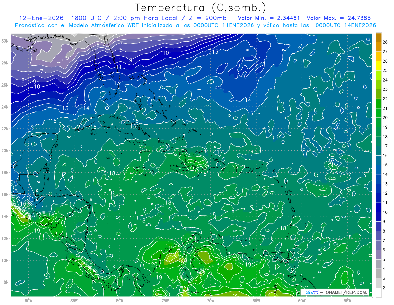This screenshot has width=394, height=305.
Task: Click the '12N' latitude axis label
Action: pos(5,238)
